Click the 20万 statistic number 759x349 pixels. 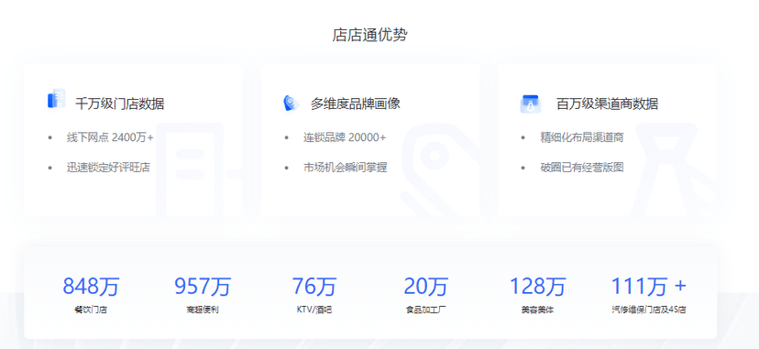(426, 286)
